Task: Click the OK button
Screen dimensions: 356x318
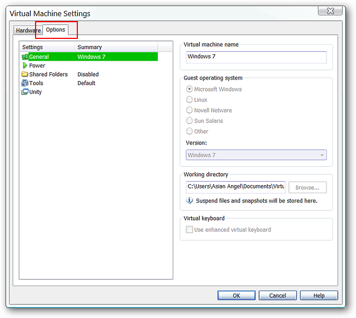Action: [236, 296]
